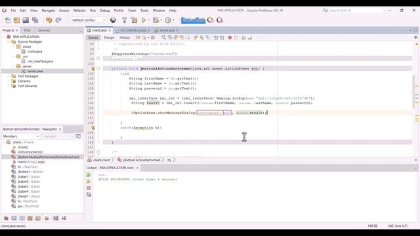Toggle sort by source button in Navigator

click(64, 218)
